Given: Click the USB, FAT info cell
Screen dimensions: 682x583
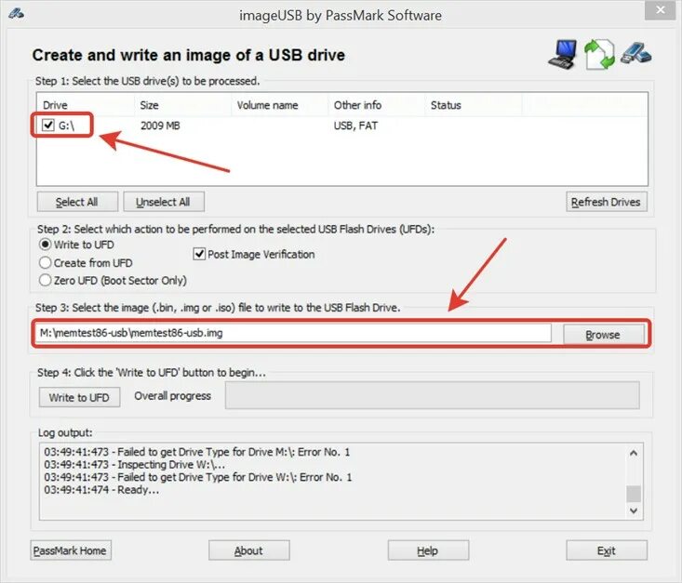Looking at the screenshot, I should pos(355,126).
